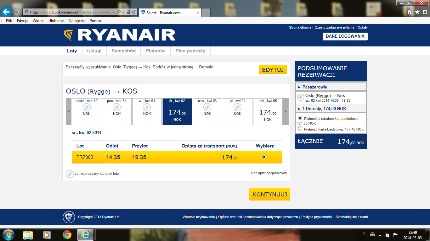Open favorites star icon
Screen dimensions: 430x241
(x=417, y=12)
